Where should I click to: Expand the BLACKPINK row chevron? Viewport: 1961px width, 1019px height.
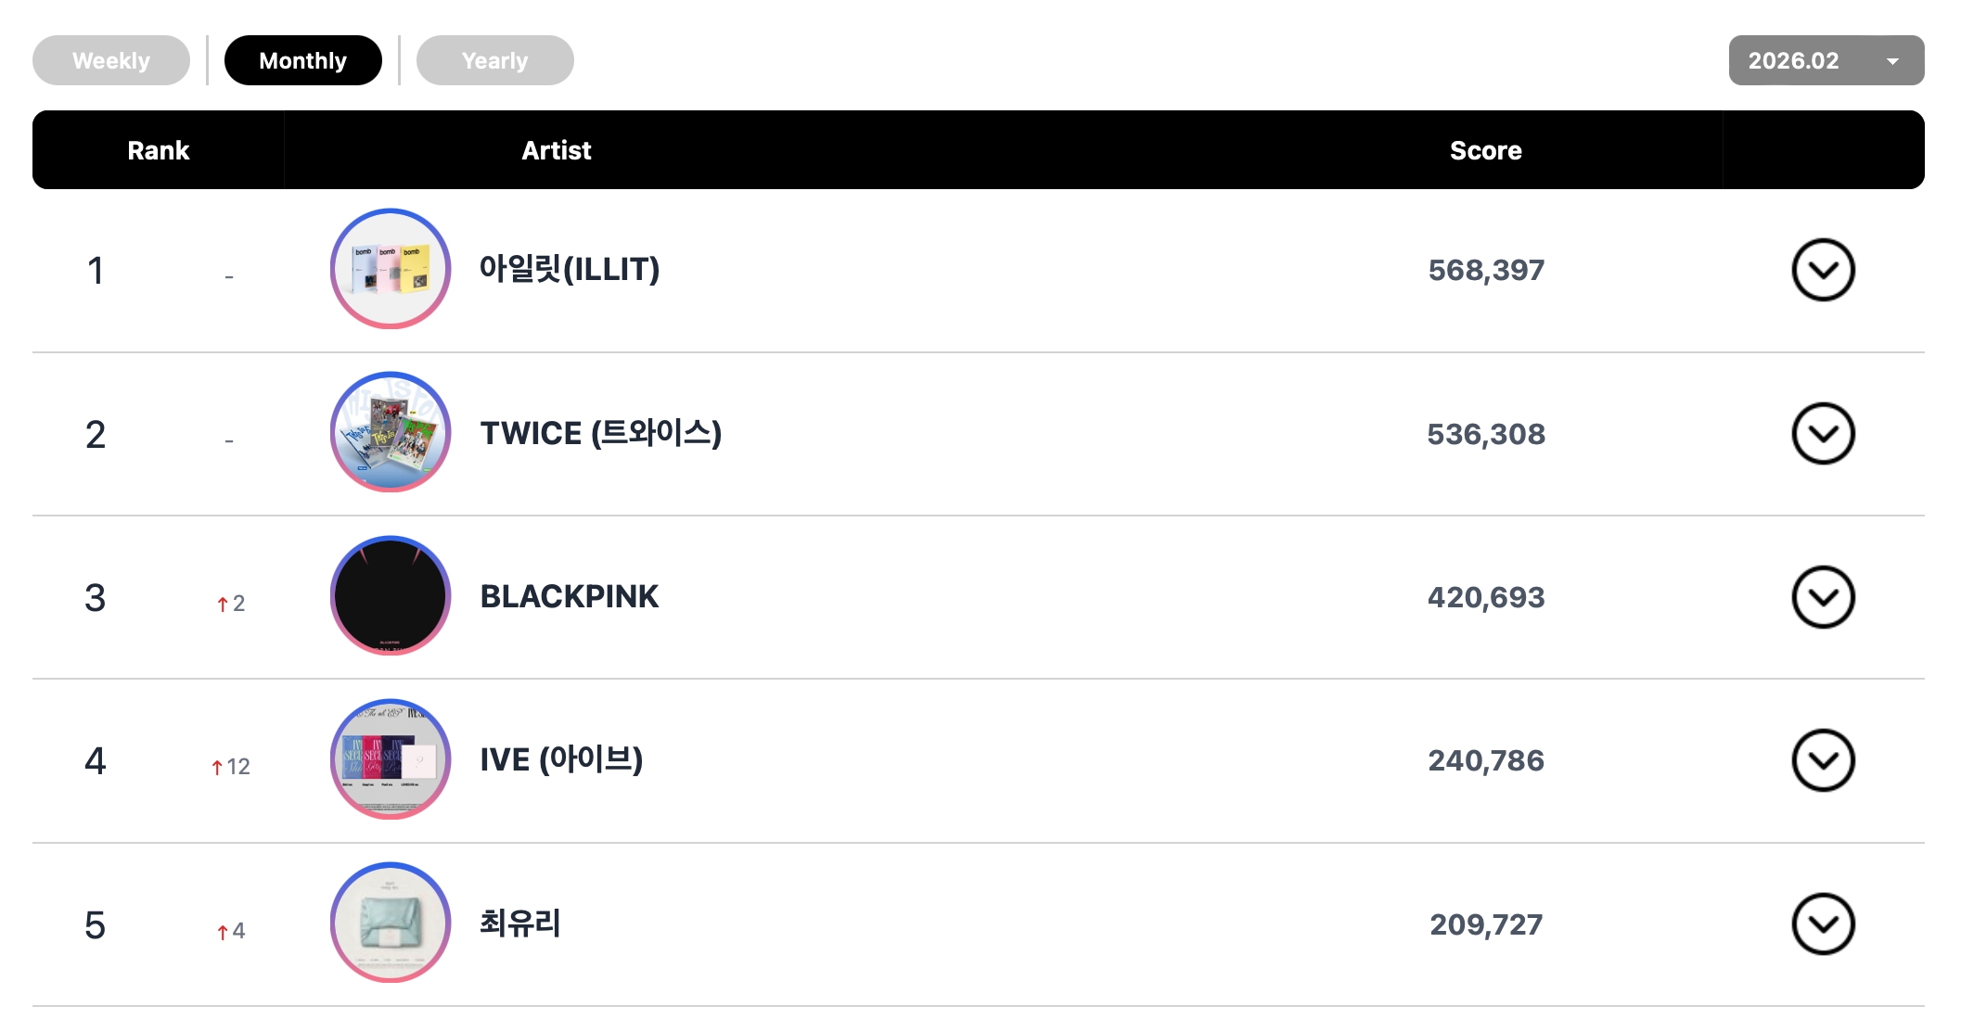pos(1823,597)
